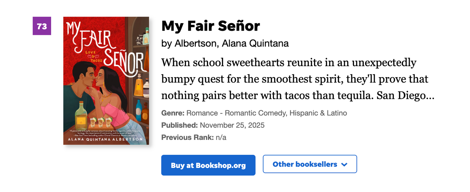Click the Love & Tacos emblem on cover

(94, 56)
